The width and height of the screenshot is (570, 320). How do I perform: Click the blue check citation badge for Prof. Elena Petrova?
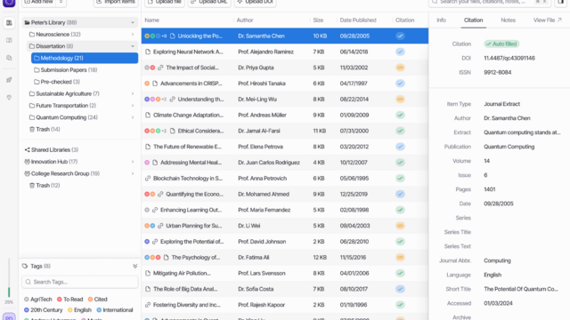[400, 147]
